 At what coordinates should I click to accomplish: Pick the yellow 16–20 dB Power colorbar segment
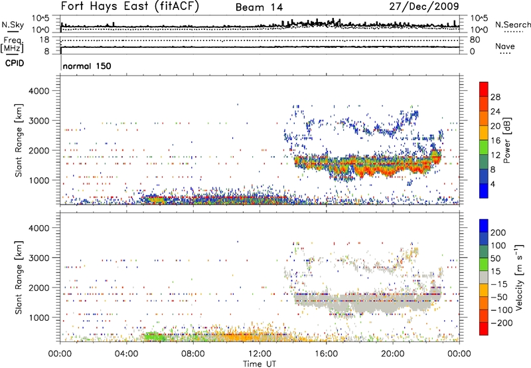click(x=484, y=133)
